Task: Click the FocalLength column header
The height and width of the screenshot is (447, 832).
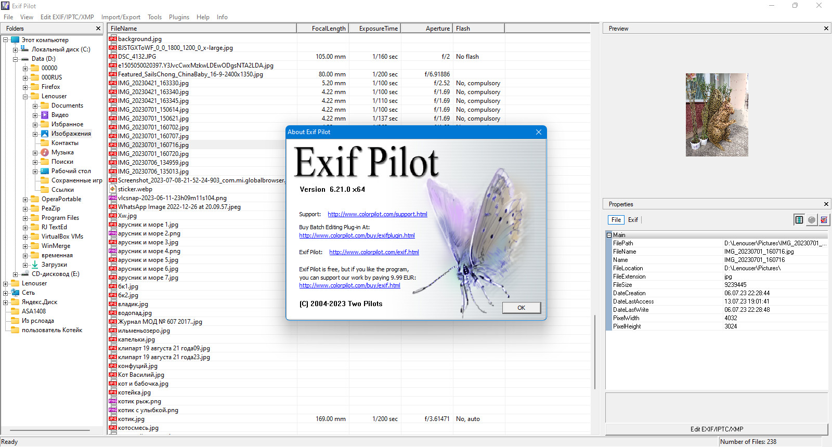Action: click(x=322, y=29)
